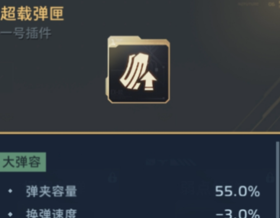Click the gold divider line above stats
The image size is (280, 218).
(140, 133)
